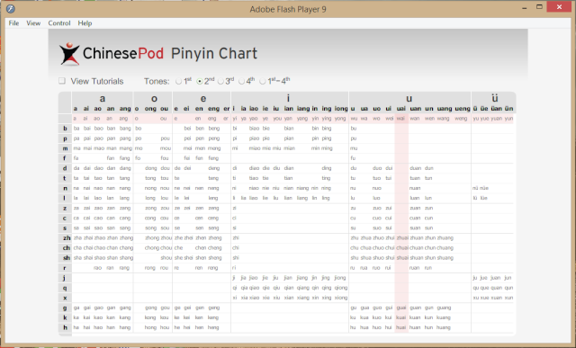Click the 'er' syllable cell
This screenshot has width=576, height=348.
[x=226, y=119]
